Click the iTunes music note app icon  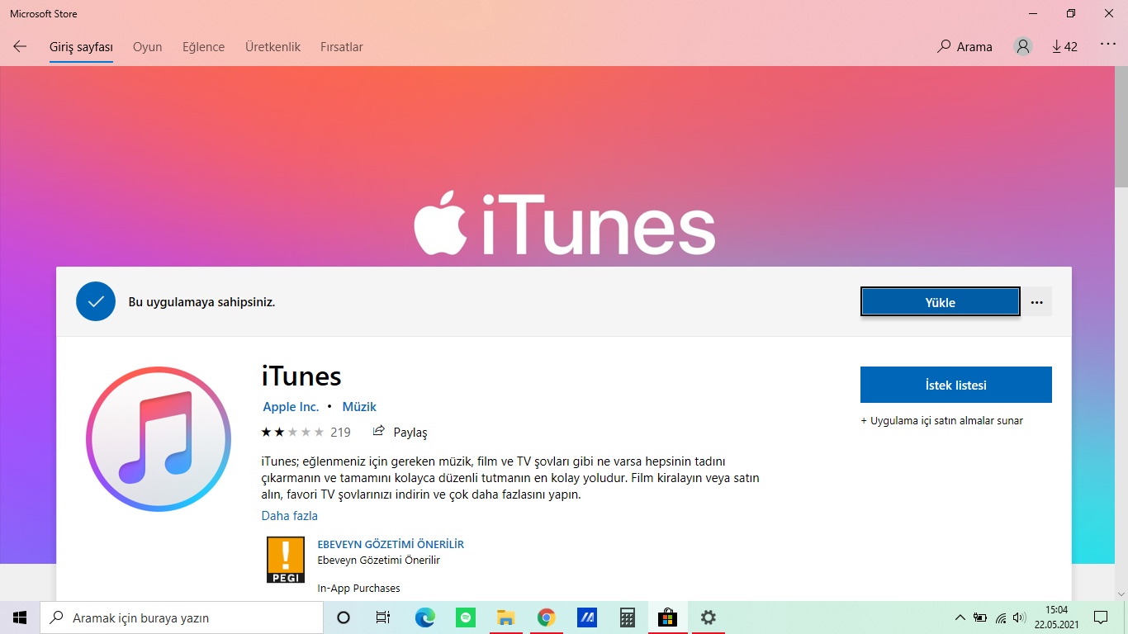(159, 439)
